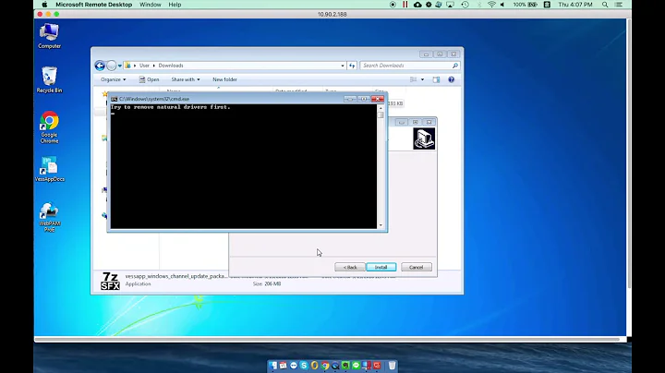Open QuickTime Player from the Dock
665x373 pixels.
click(x=335, y=366)
